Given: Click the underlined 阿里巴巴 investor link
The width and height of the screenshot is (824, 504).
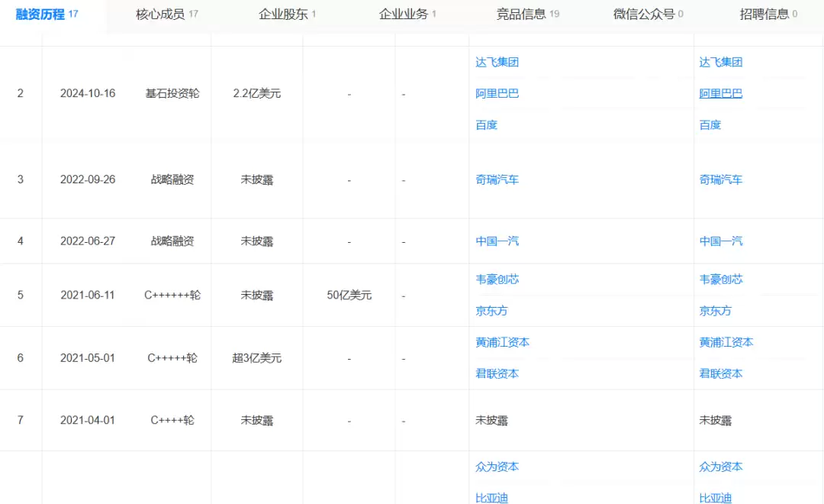Looking at the screenshot, I should pos(720,94).
